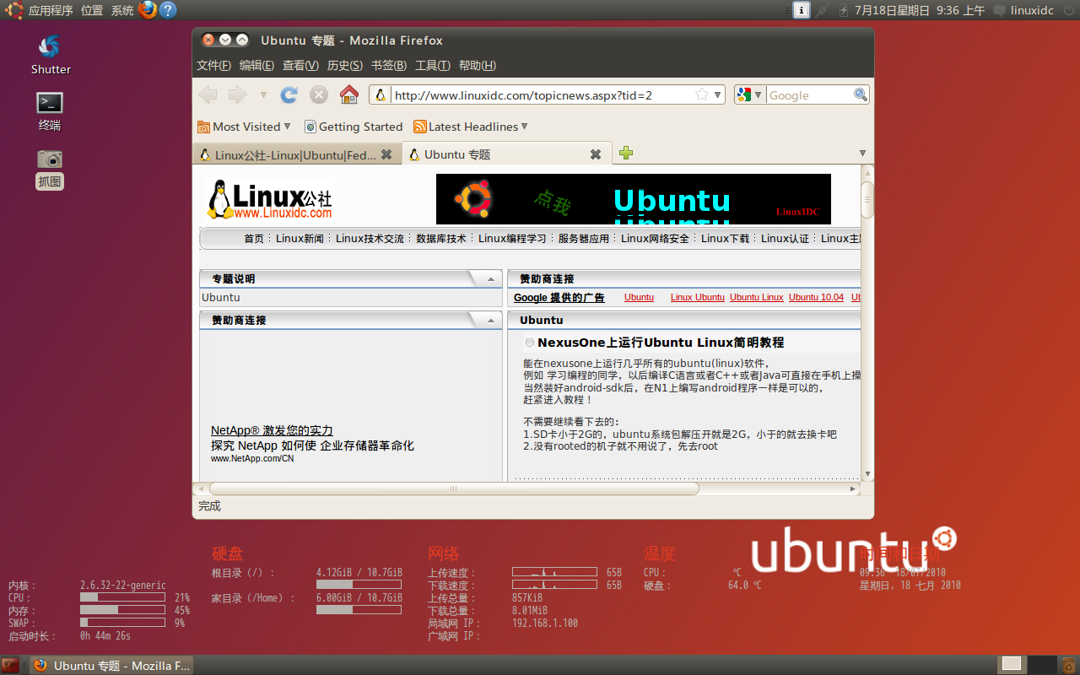Click the penguin site identity icon in address bar
The image size is (1080, 675).
coord(381,95)
